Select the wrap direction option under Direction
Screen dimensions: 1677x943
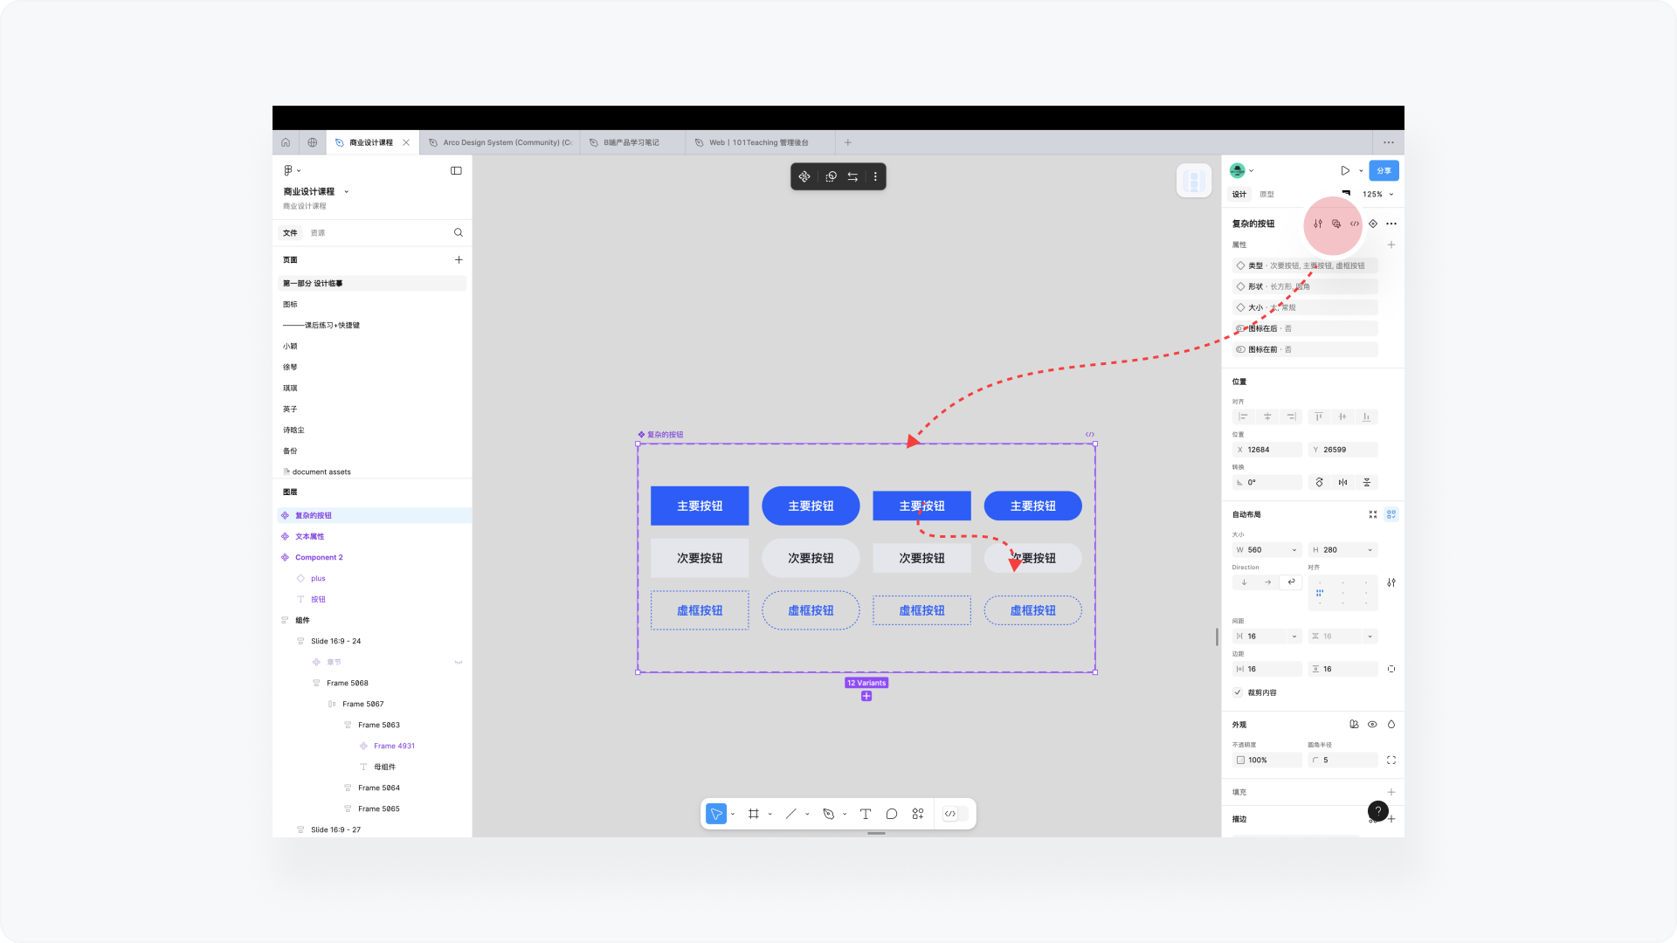coord(1291,582)
